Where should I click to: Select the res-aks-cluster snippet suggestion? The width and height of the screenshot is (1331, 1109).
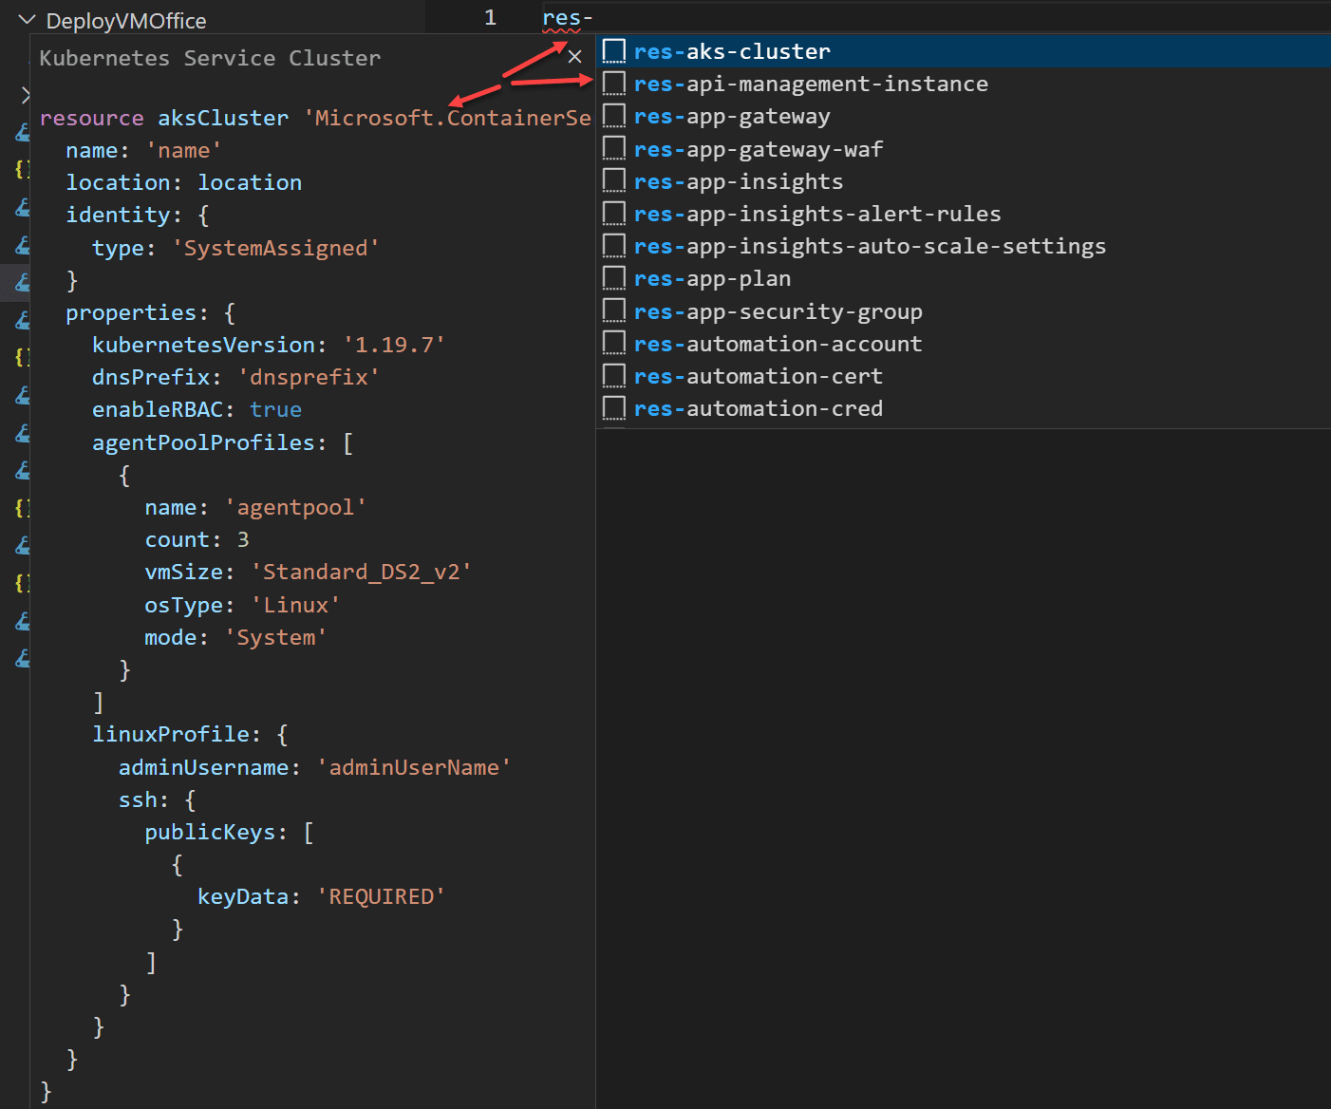[963, 51]
